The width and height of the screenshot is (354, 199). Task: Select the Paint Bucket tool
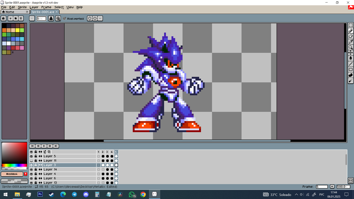[351, 58]
